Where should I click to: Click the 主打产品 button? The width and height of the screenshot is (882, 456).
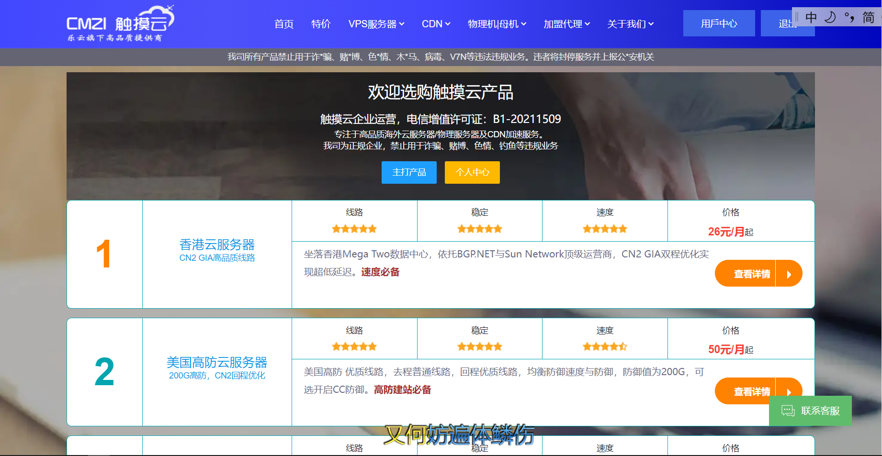tap(409, 172)
